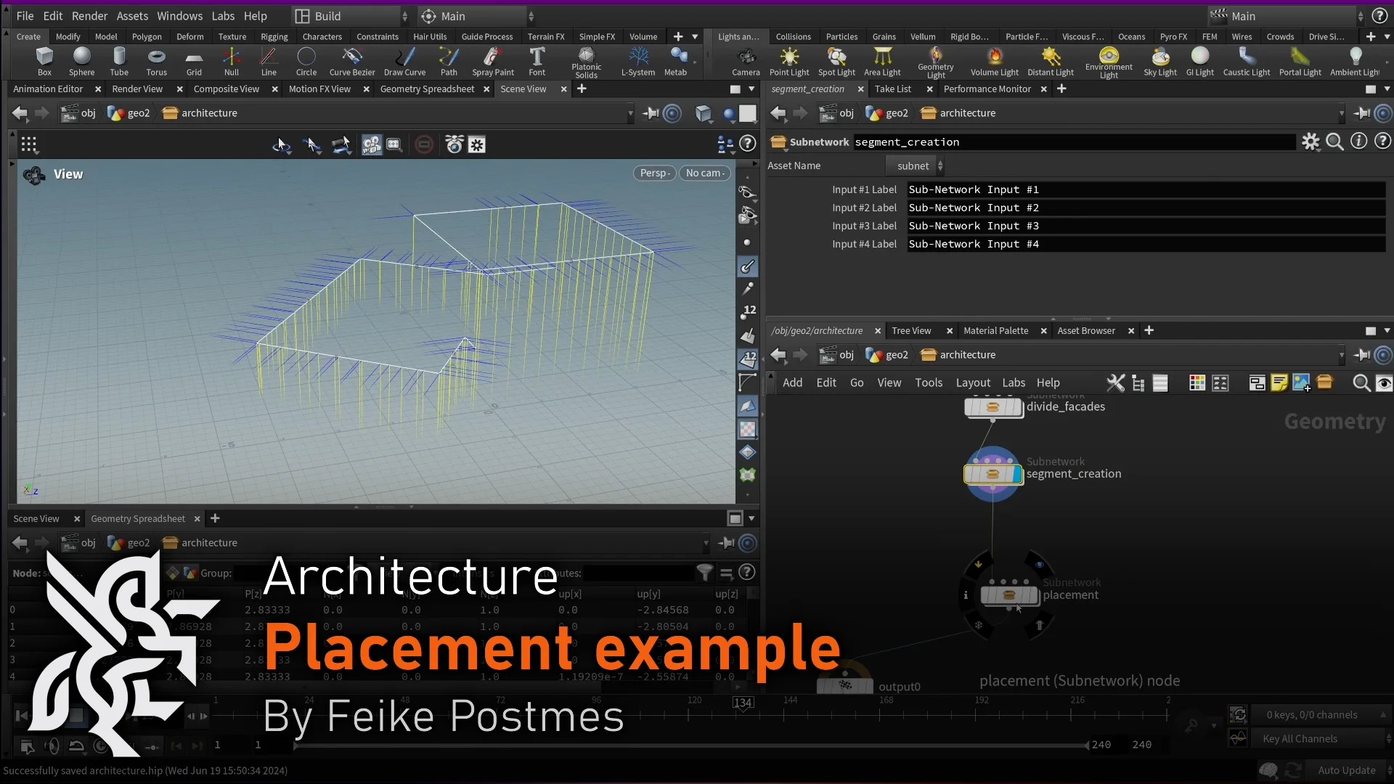Viewport: 1394px width, 784px height.
Task: Click the L-System shelf tool
Action: click(x=638, y=61)
